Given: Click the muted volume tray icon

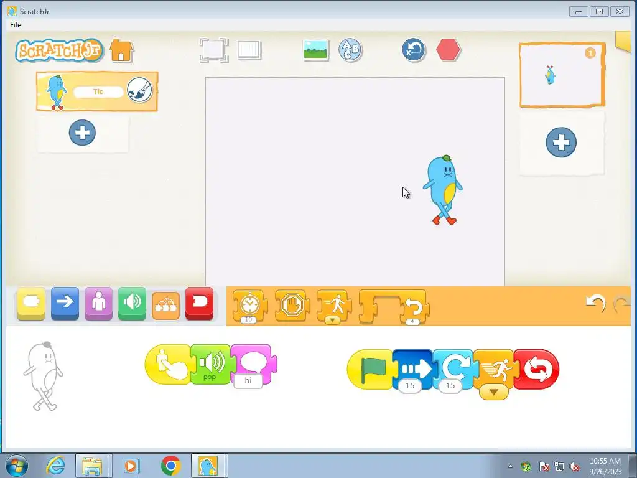Looking at the screenshot, I should click(x=574, y=467).
